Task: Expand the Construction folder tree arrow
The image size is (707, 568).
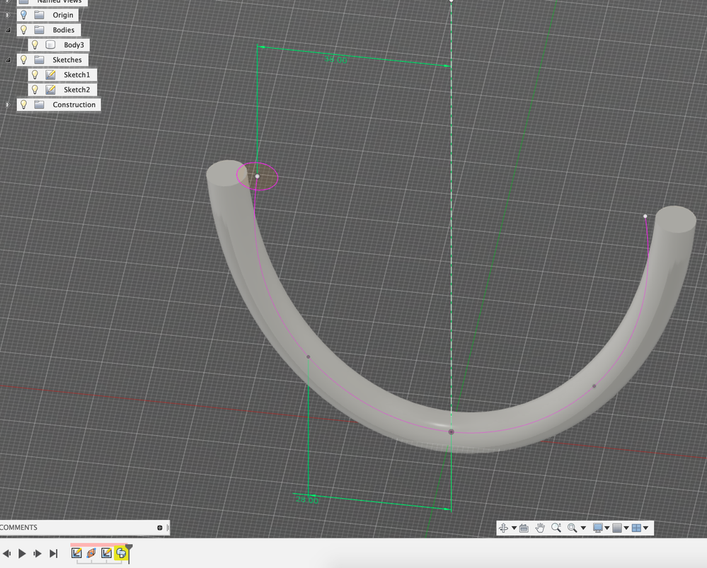Action: (x=8, y=105)
